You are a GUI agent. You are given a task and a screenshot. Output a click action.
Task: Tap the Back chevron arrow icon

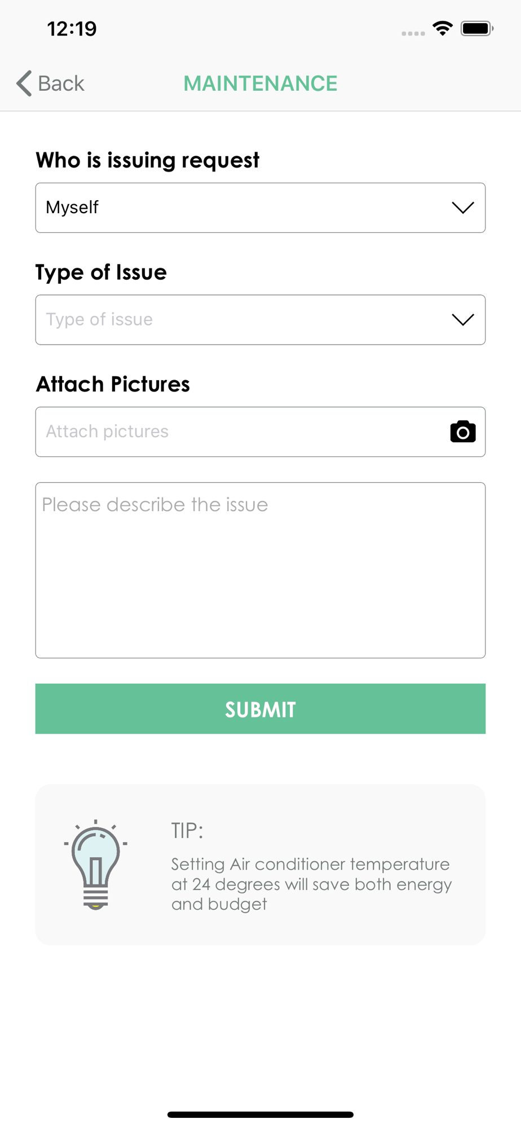(x=24, y=83)
